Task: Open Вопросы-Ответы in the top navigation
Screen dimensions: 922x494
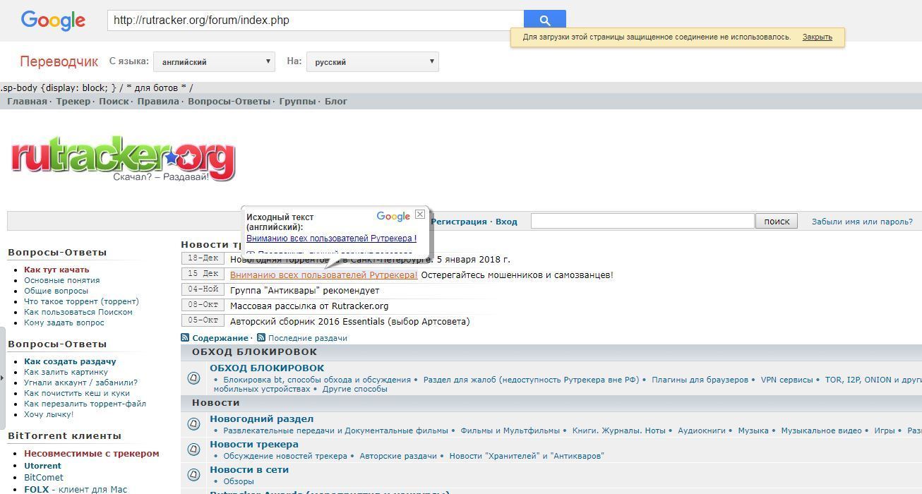Action: [x=229, y=102]
